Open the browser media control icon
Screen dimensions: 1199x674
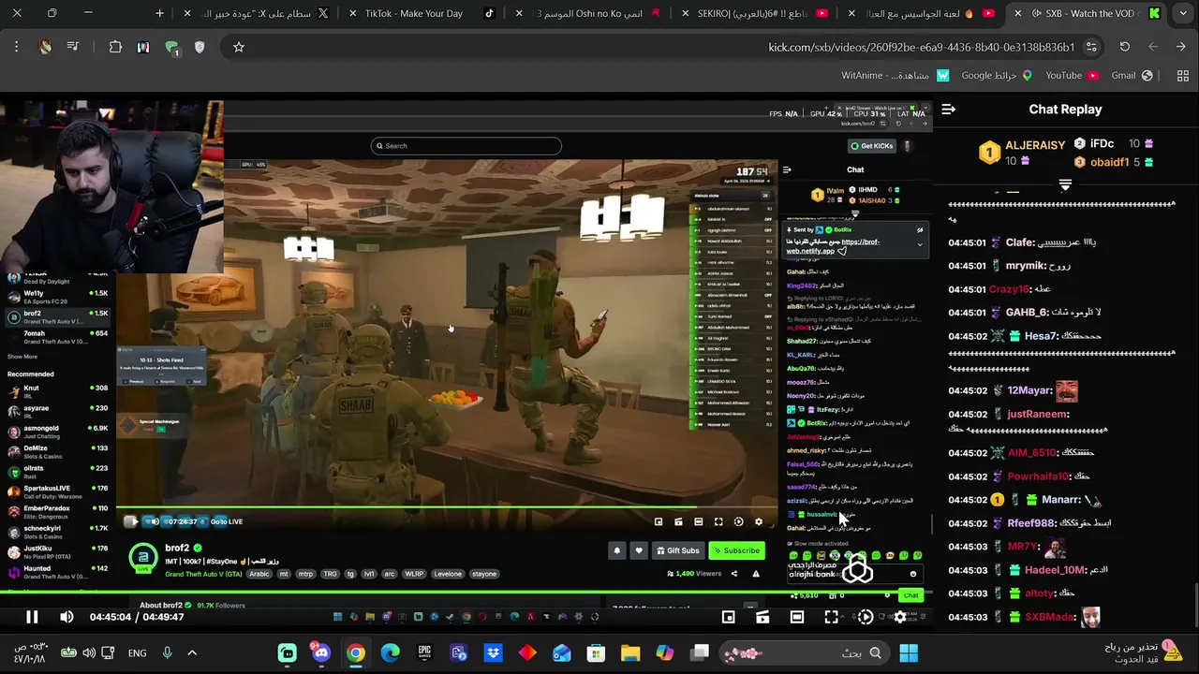click(73, 47)
